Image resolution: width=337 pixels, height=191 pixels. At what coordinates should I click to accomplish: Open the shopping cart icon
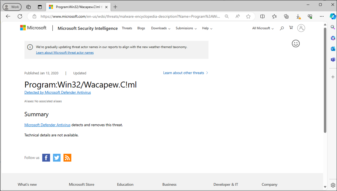[291, 28]
